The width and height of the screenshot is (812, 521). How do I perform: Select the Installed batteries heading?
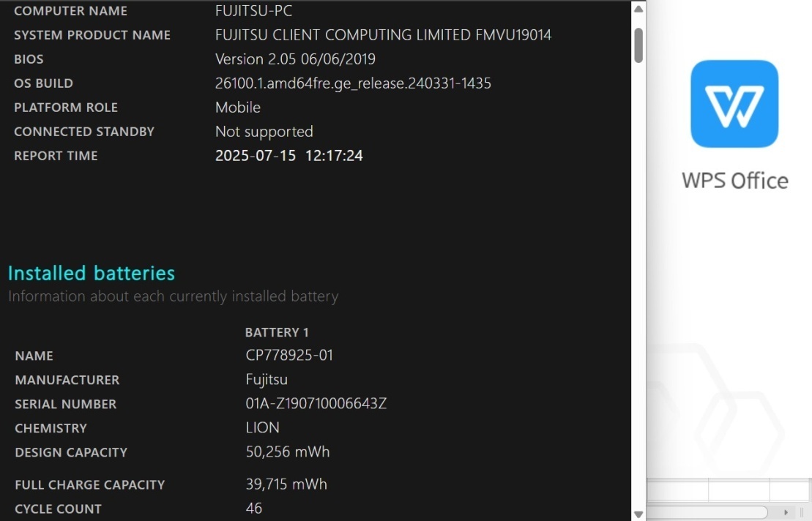[92, 273]
